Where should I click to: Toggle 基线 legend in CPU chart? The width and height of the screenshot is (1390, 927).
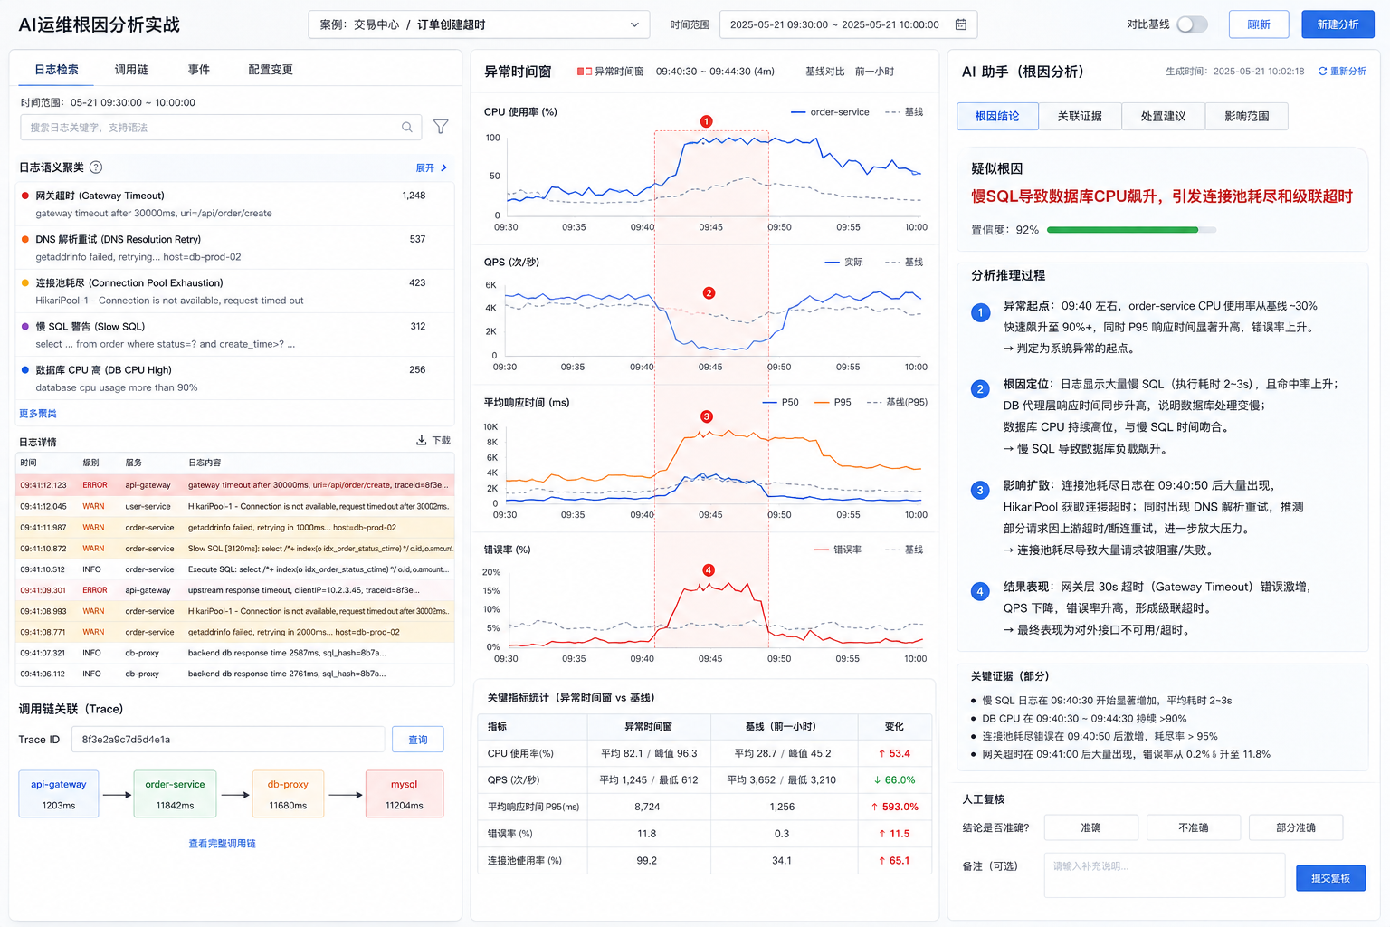tap(904, 112)
